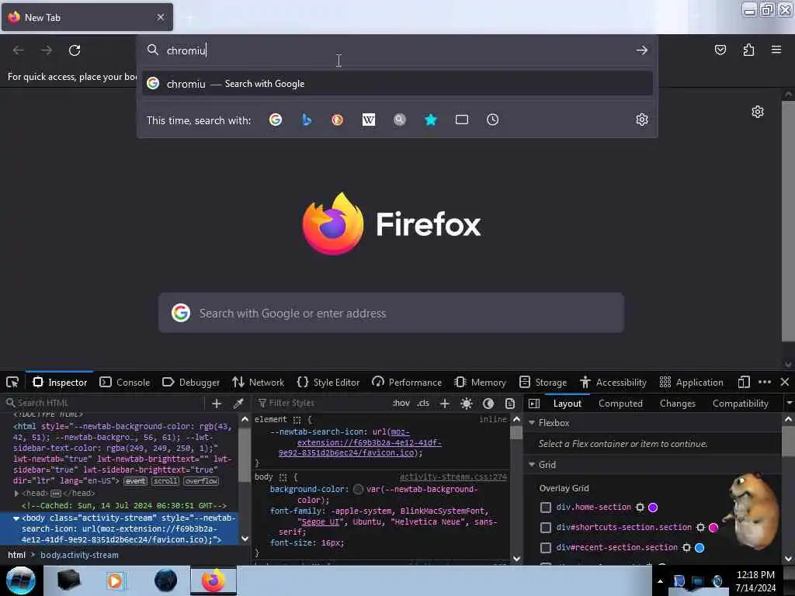Enable grid overlay for div#shortcuts-section.section
795x596 pixels.
[546, 528]
